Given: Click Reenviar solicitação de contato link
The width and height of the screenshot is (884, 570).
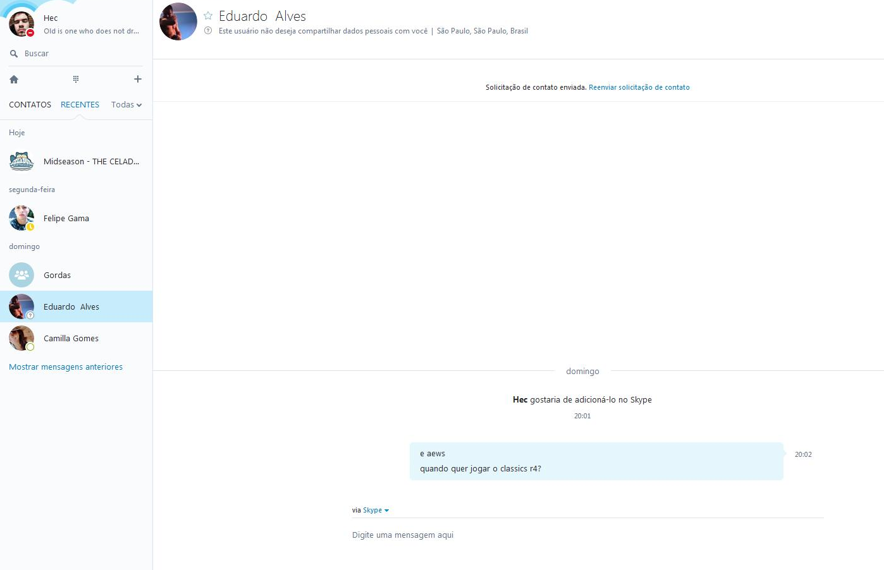Looking at the screenshot, I should 639,87.
